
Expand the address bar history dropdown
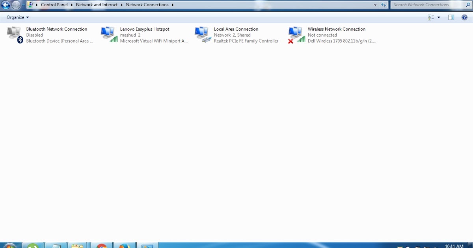click(375, 5)
